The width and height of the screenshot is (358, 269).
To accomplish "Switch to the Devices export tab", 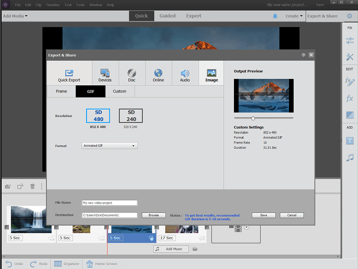I will tap(105, 73).
